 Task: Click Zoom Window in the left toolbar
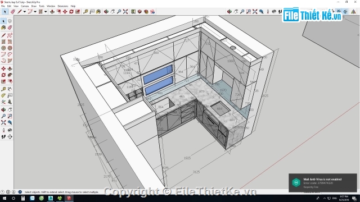(x=10, y=116)
